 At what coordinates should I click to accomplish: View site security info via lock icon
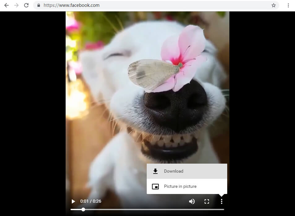point(39,5)
